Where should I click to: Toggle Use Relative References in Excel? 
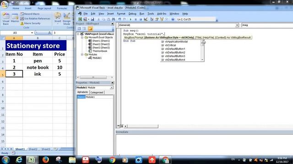tap(35, 19)
